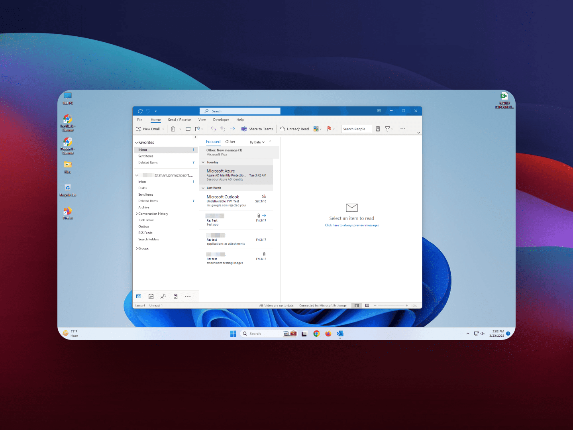Switch to Normal view in status bar

pyautogui.click(x=357, y=306)
